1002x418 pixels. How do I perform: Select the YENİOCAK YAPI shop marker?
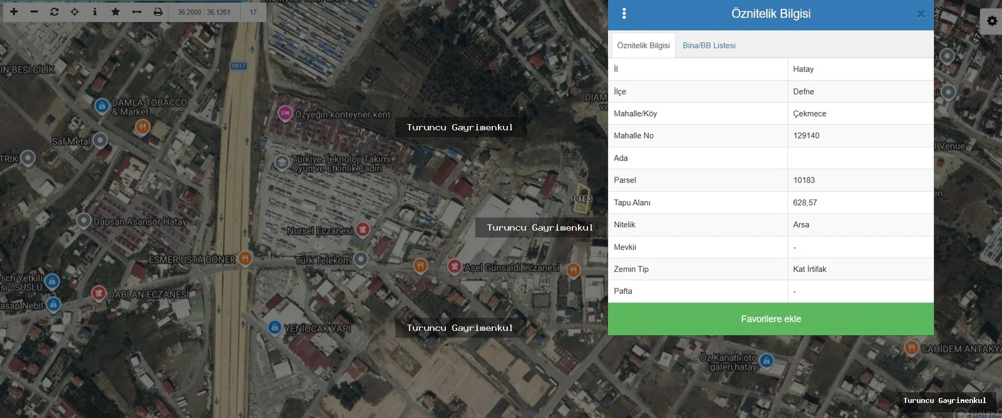pyautogui.click(x=274, y=327)
